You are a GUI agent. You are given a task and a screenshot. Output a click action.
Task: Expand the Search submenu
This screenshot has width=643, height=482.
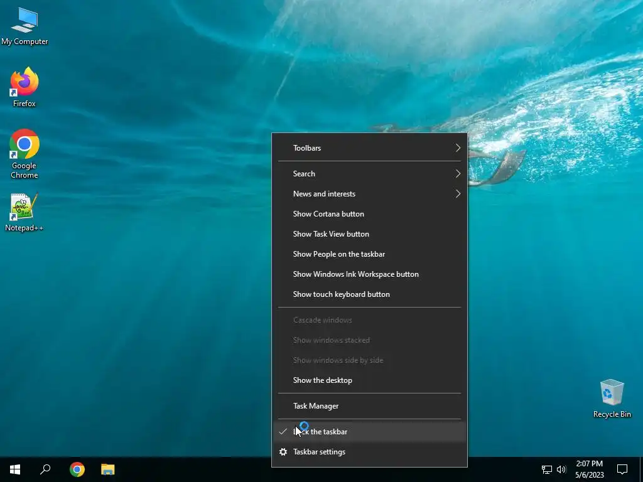(x=369, y=174)
